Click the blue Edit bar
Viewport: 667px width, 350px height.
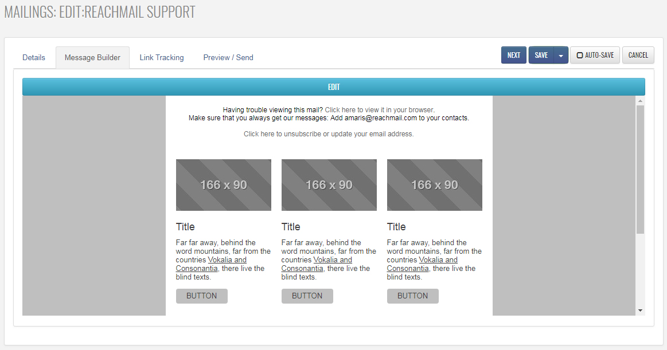(333, 87)
